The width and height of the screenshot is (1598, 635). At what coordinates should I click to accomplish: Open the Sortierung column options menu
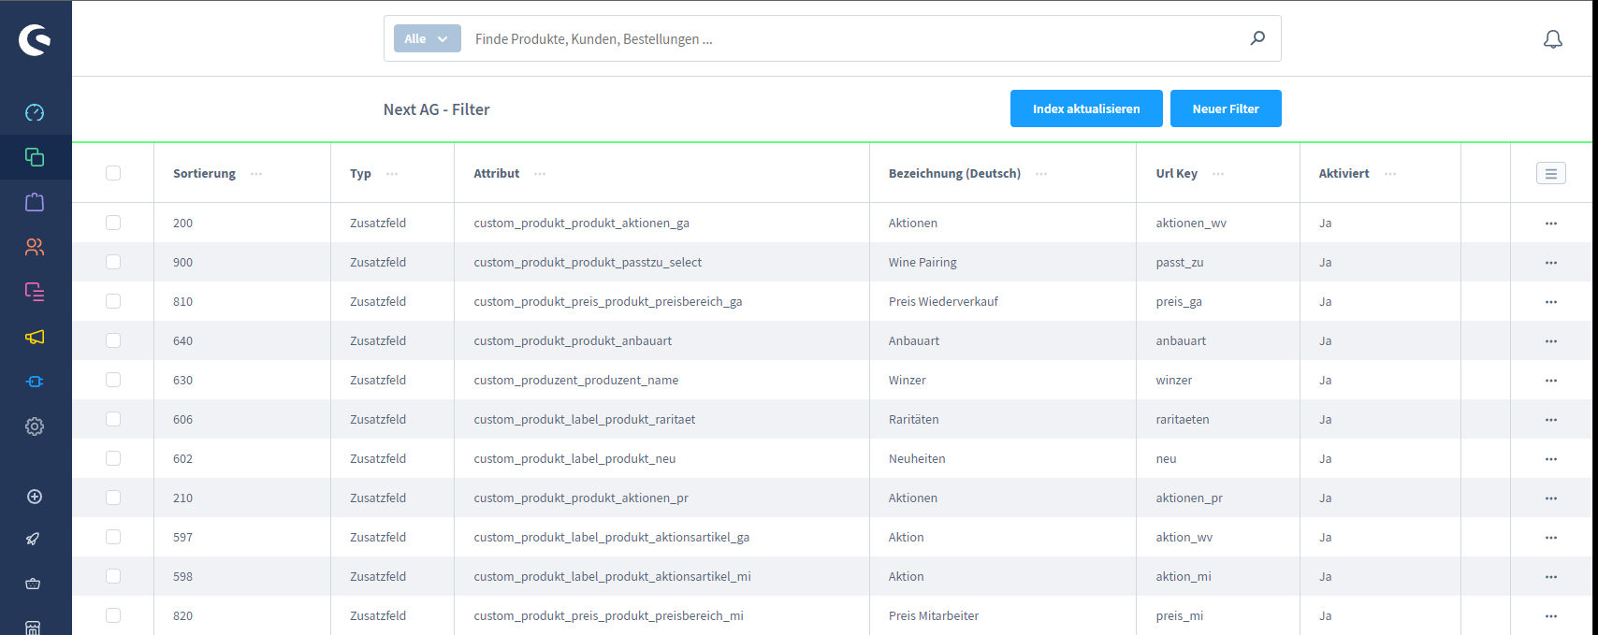click(x=256, y=174)
